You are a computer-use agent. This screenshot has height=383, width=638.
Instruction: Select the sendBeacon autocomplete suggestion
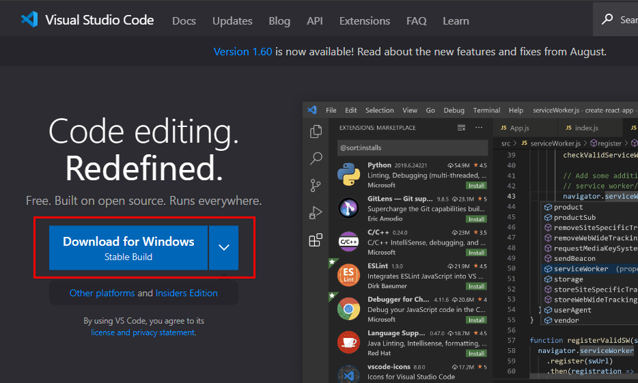pyautogui.click(x=590, y=259)
